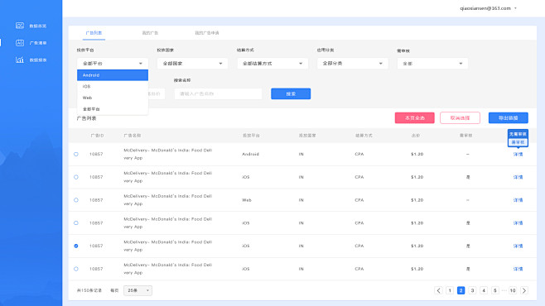Open the qiaoxiansen@163.com account menu

coord(488,8)
